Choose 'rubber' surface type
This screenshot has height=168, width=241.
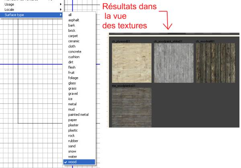79,141
